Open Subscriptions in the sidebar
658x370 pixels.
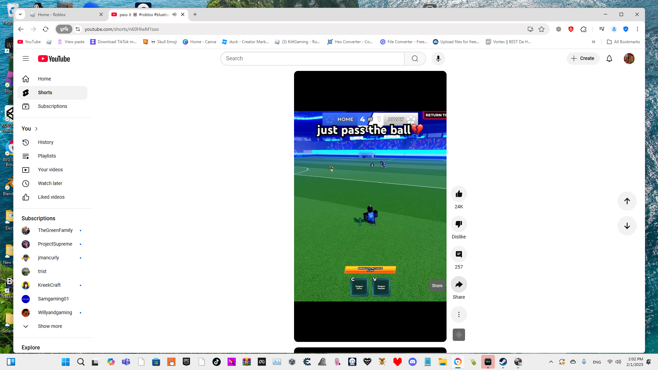[x=52, y=106]
